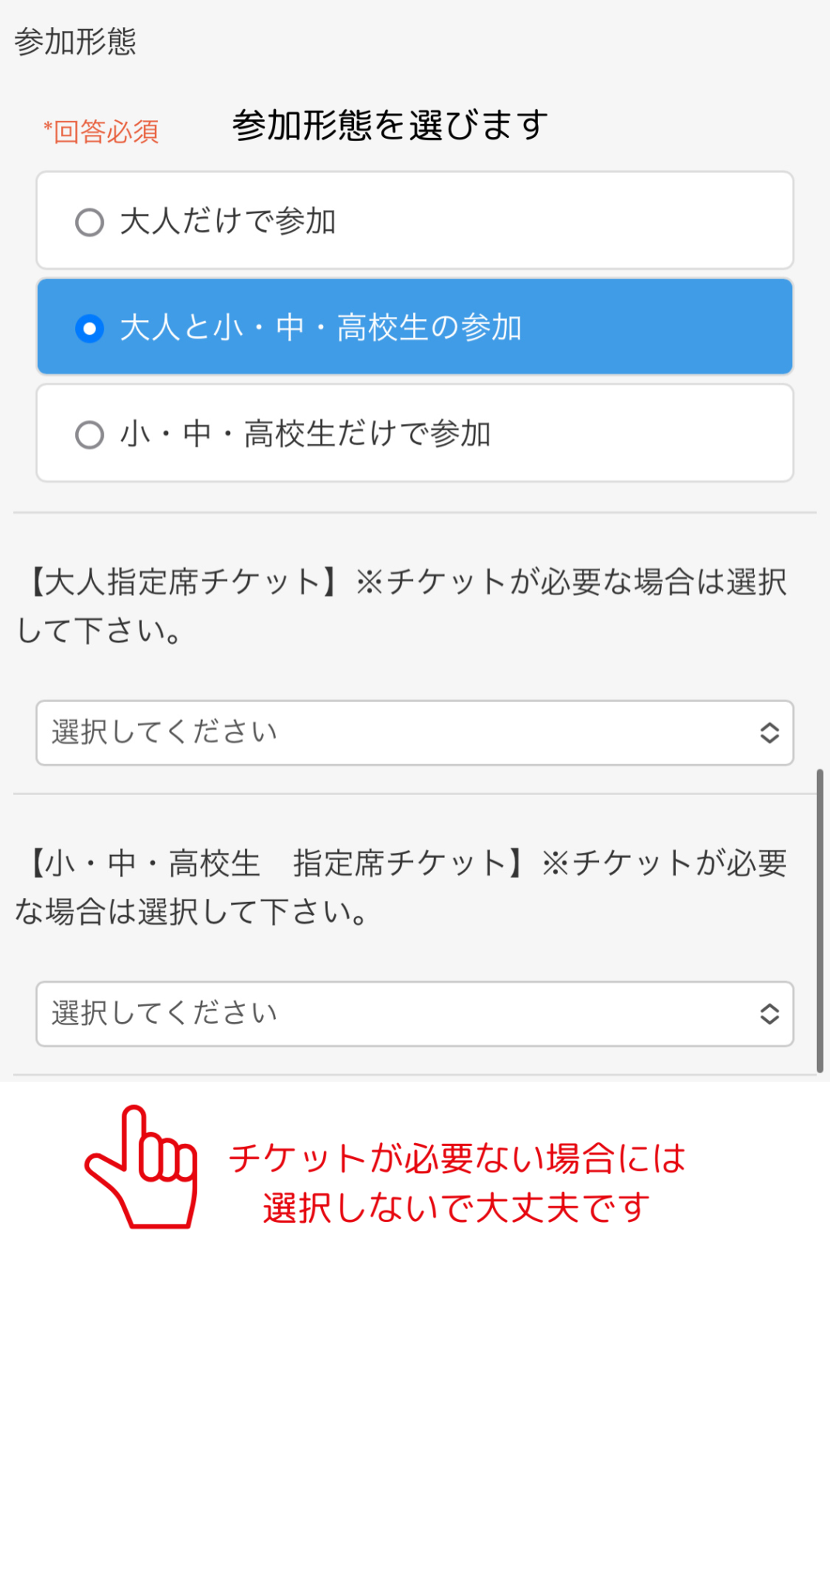The image size is (830, 1587).
Task: Open the 小・中・高校生 指定席チケット dropdown field
Action: tap(415, 1014)
